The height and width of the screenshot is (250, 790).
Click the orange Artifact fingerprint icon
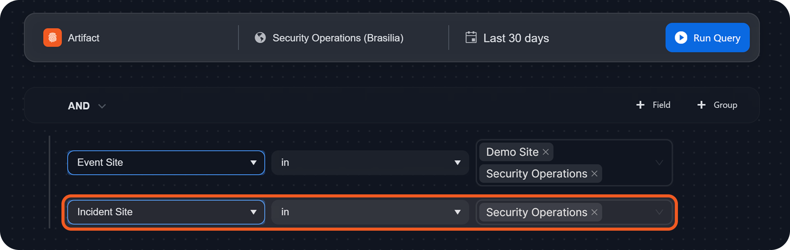point(53,37)
